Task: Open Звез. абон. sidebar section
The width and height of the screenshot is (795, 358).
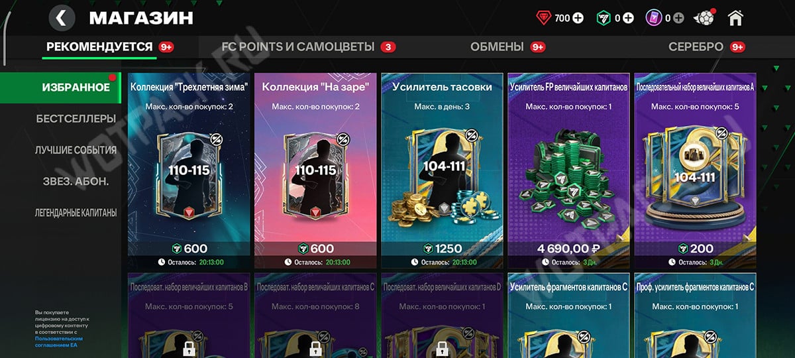Action: point(76,181)
